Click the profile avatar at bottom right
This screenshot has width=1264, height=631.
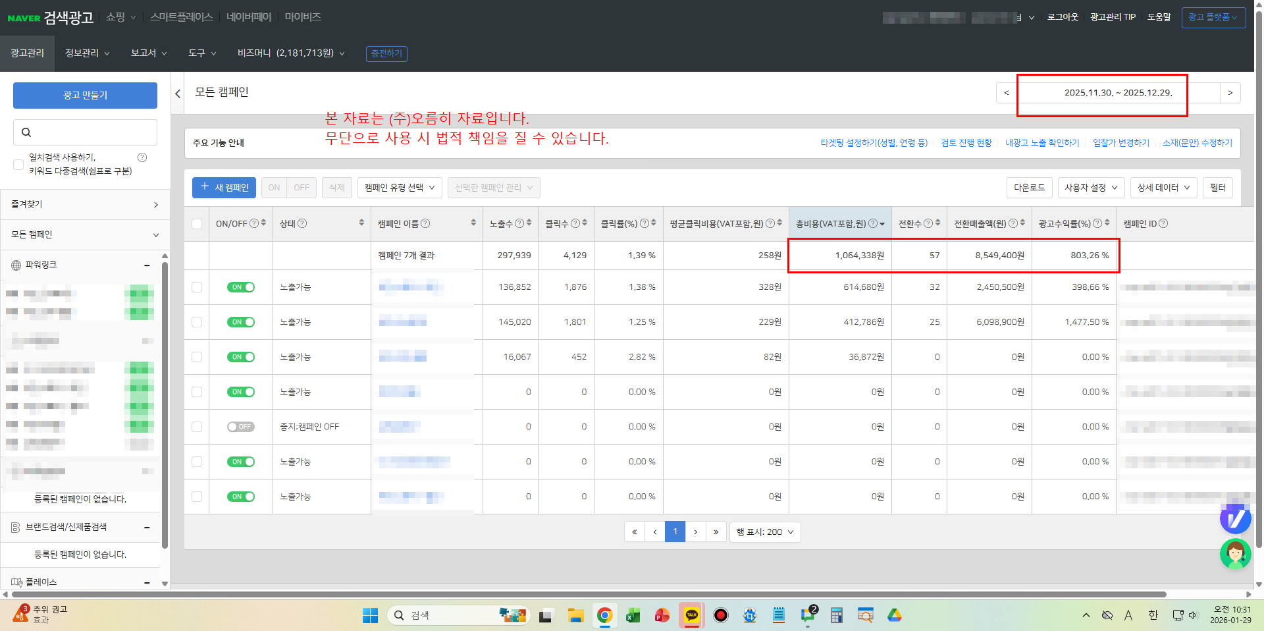[1236, 554]
